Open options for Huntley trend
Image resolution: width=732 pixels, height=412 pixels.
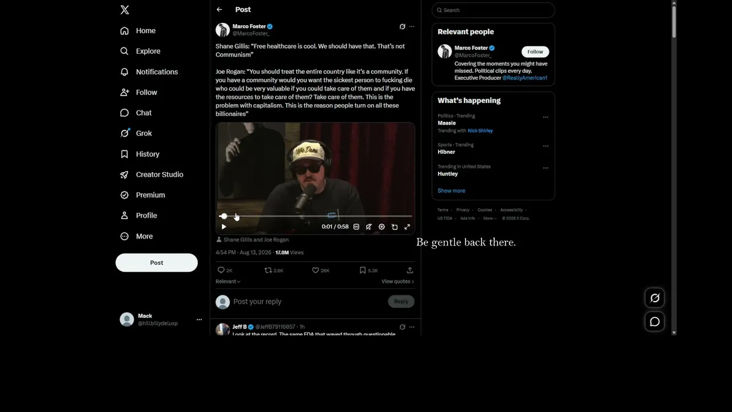pyautogui.click(x=546, y=168)
